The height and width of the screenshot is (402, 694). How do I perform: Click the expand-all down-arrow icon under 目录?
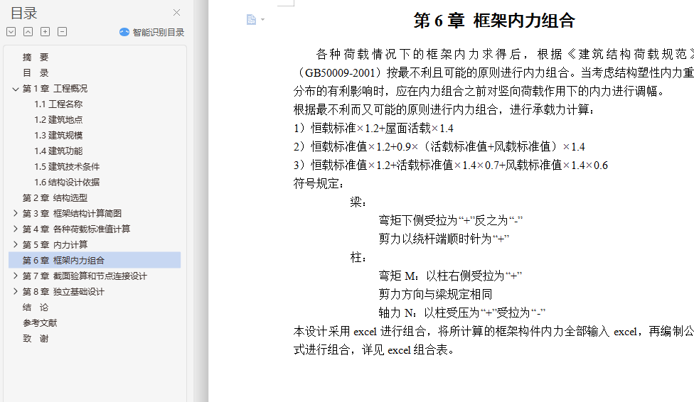(11, 32)
